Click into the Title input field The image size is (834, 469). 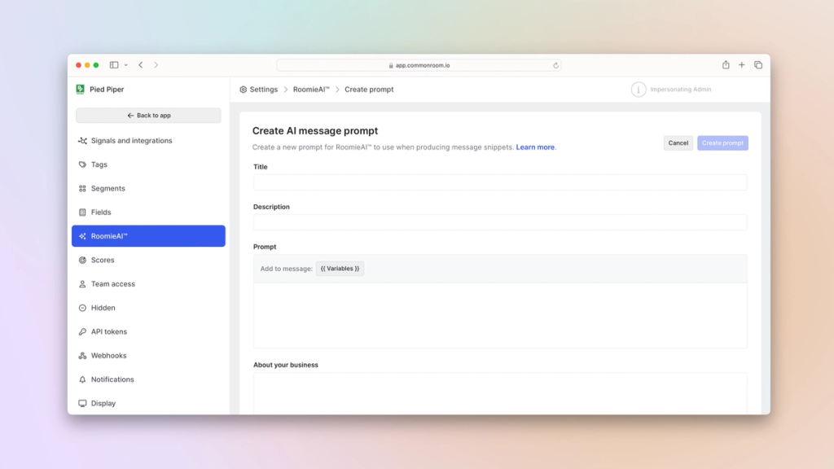click(500, 182)
